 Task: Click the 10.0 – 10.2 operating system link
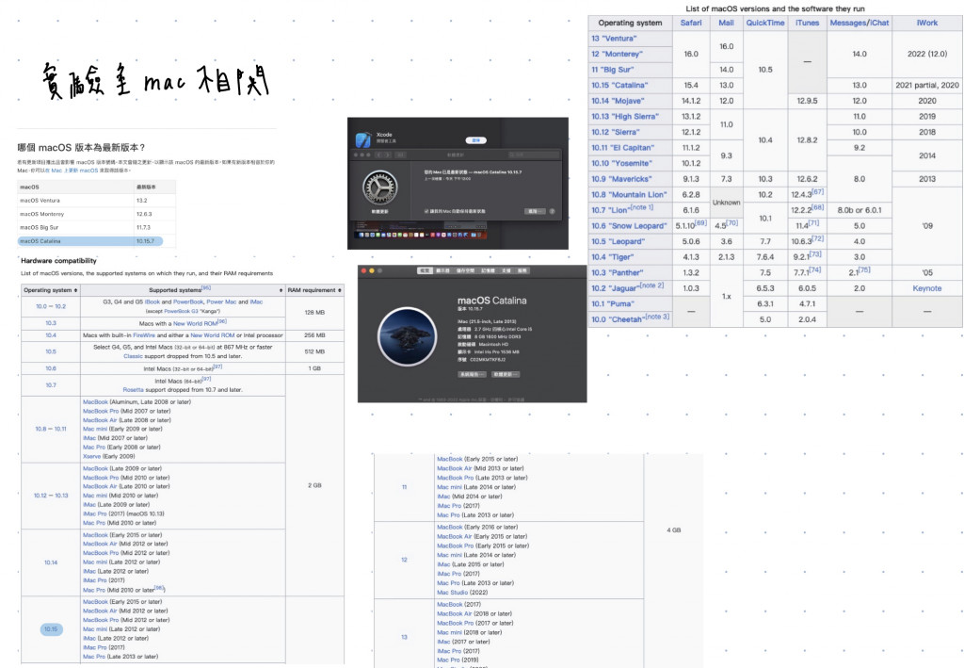click(51, 306)
